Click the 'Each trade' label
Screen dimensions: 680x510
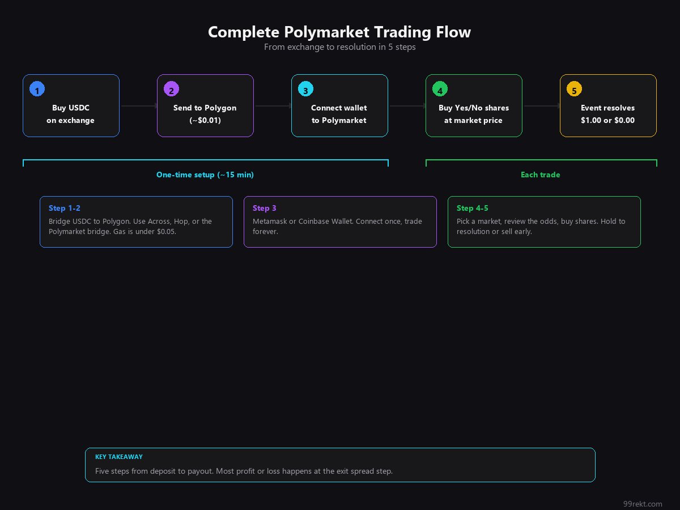[x=541, y=175]
